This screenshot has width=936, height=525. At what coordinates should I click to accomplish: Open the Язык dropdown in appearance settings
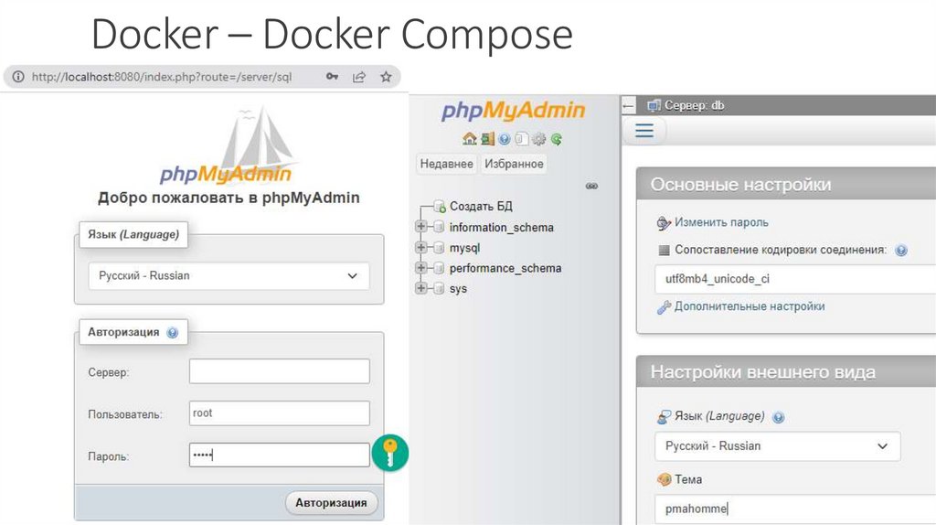(777, 446)
